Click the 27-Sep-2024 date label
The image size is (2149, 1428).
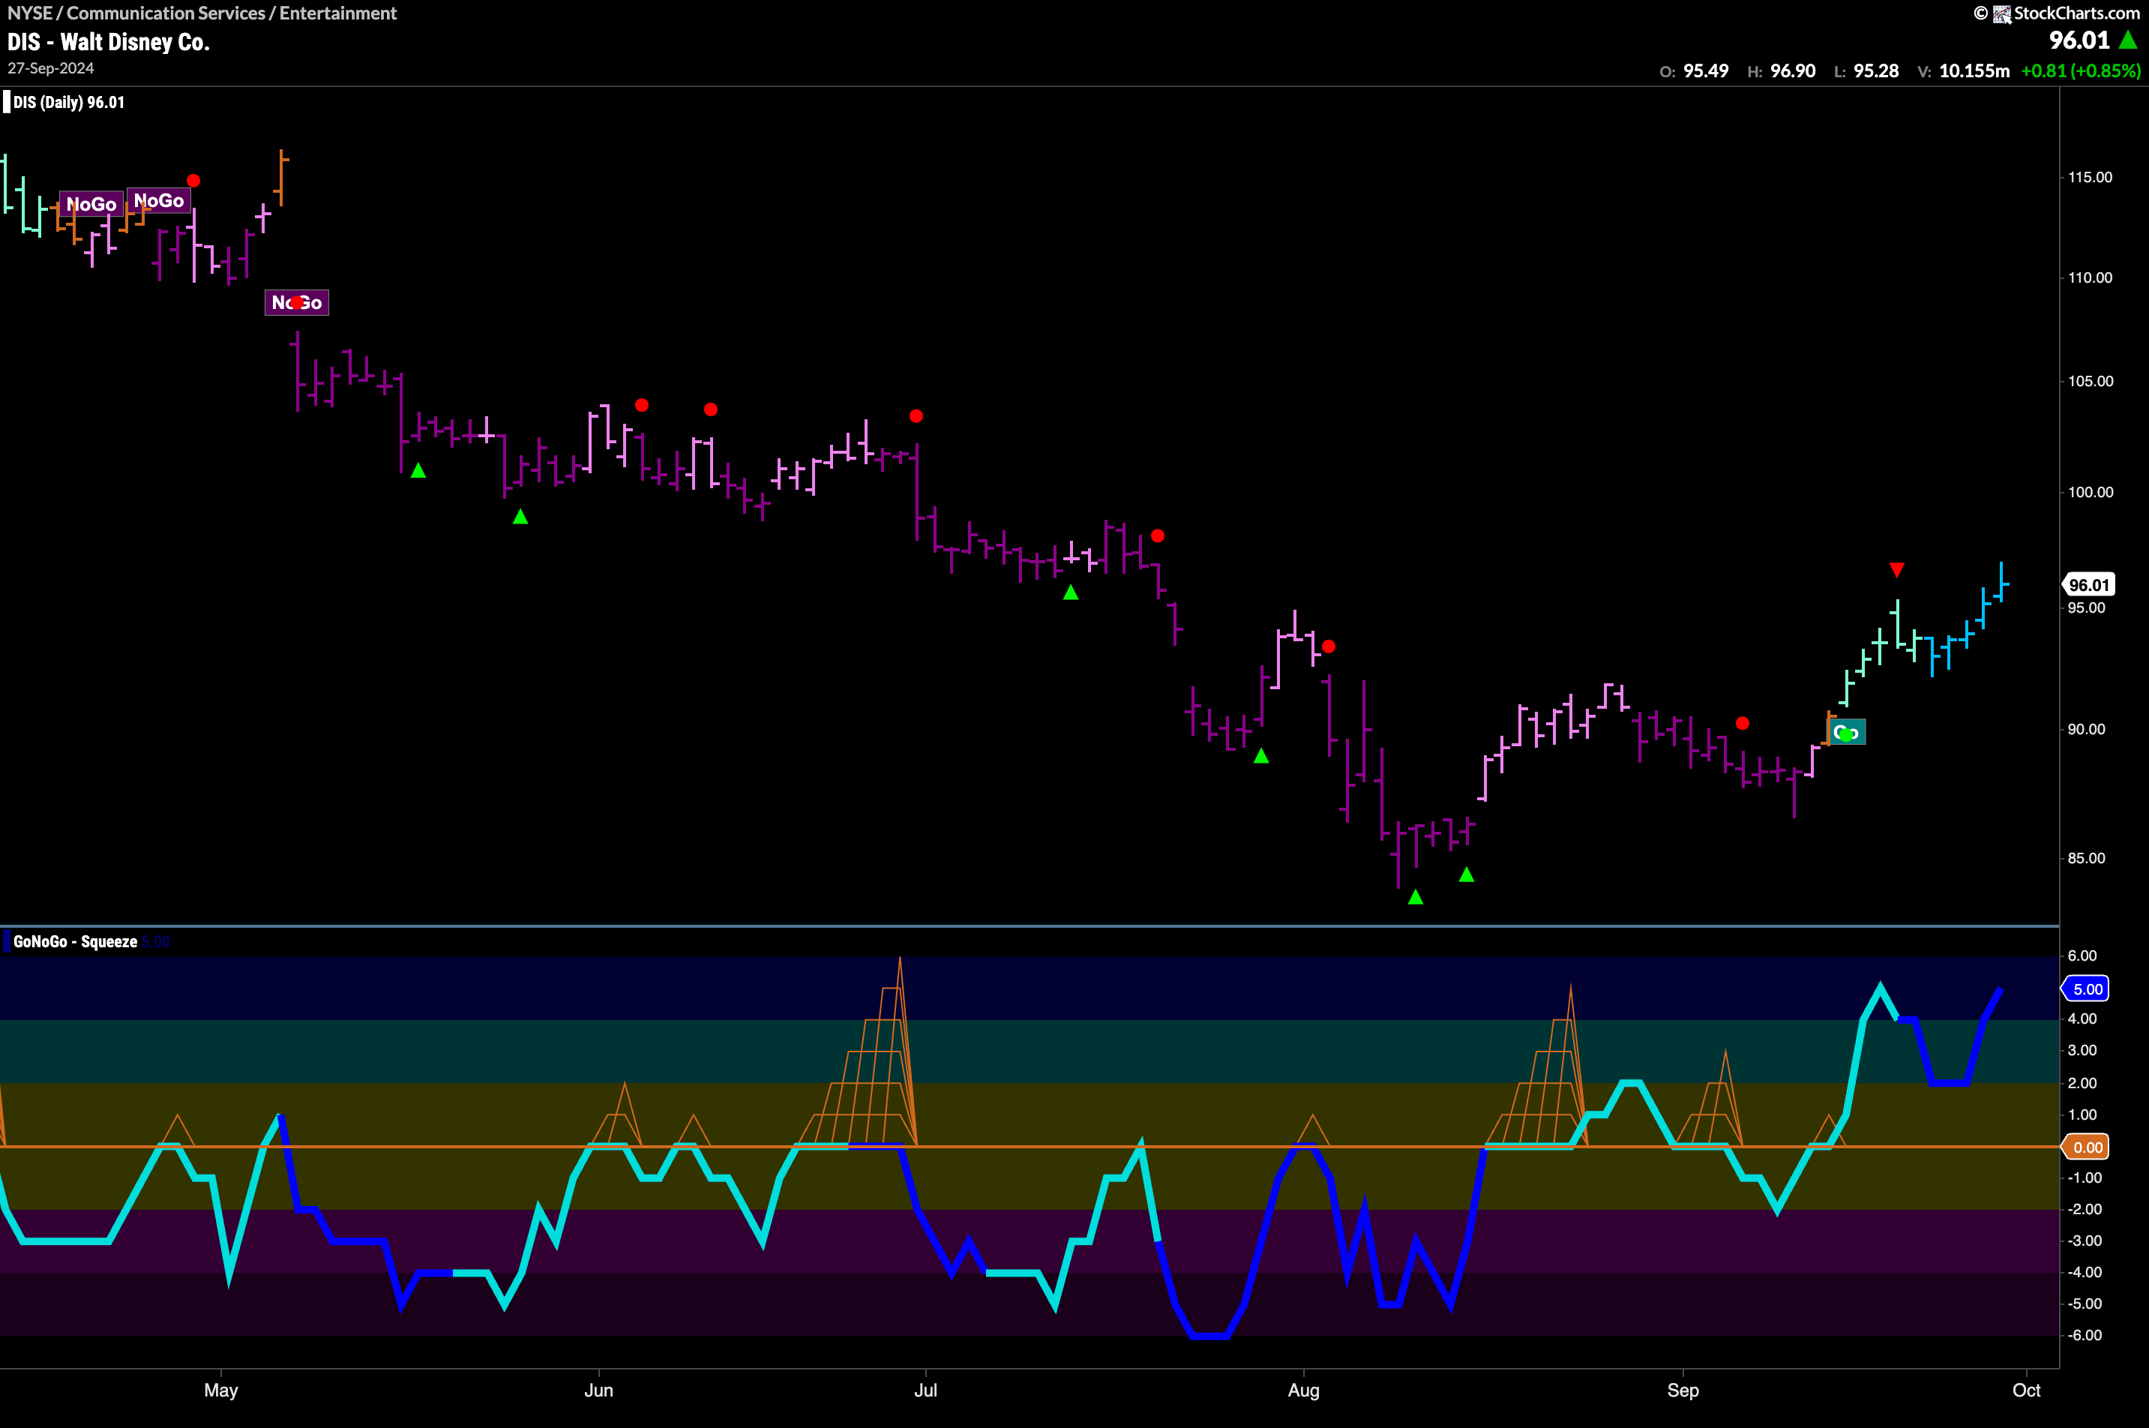click(x=51, y=68)
